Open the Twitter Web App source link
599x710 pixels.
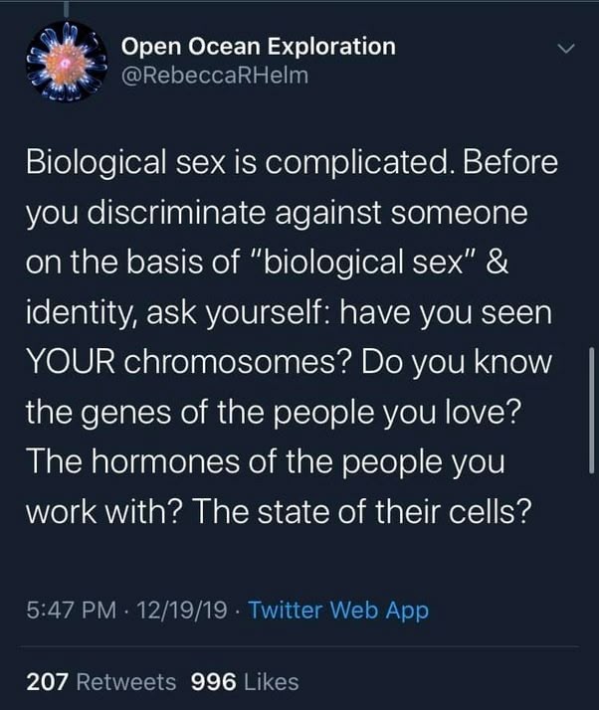click(338, 610)
